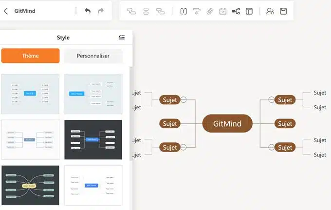Redo the last action
Screen dimensions: 331x210
point(101,11)
